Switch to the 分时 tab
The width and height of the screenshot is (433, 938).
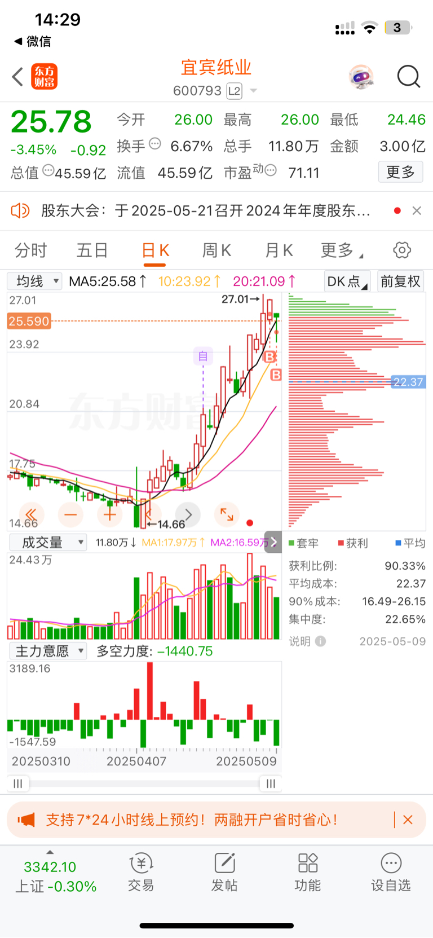[30, 250]
